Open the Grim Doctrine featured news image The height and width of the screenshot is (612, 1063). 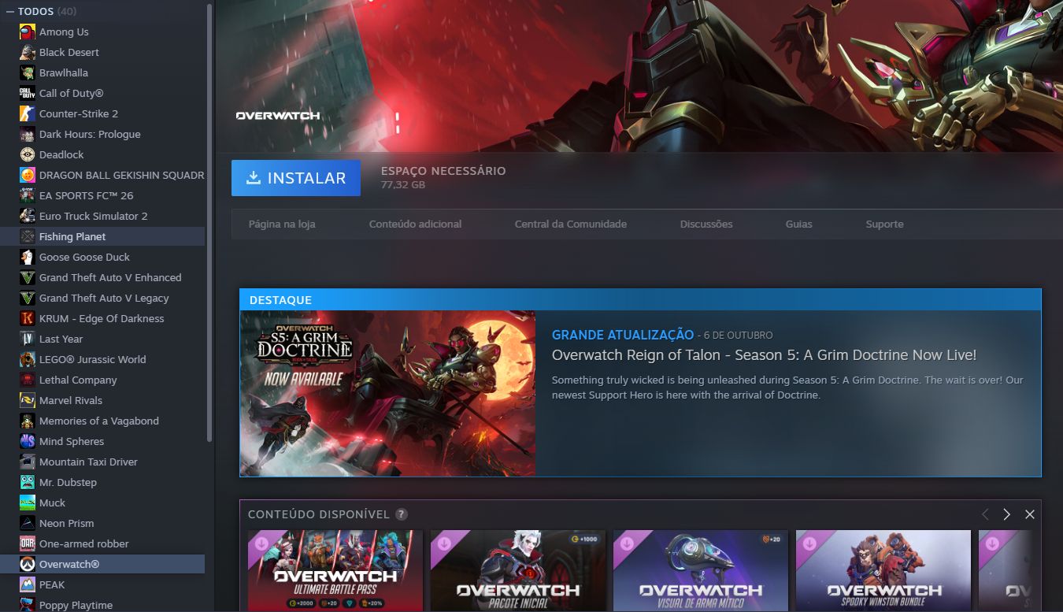click(x=387, y=393)
